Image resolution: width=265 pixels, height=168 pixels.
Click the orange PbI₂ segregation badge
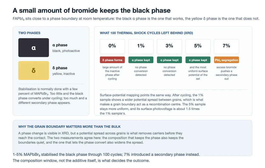[x=227, y=60]
